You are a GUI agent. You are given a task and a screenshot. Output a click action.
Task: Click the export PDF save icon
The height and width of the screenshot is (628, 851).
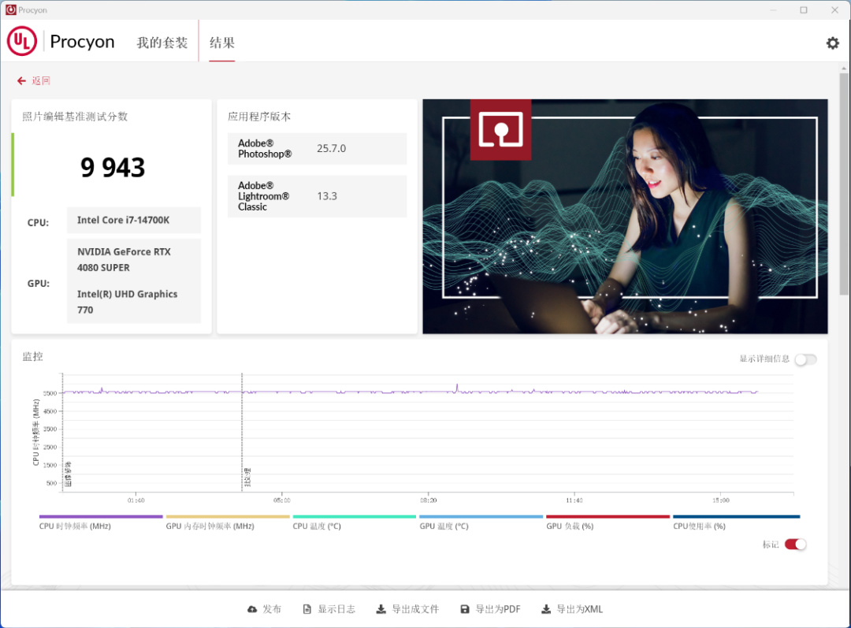tap(465, 609)
